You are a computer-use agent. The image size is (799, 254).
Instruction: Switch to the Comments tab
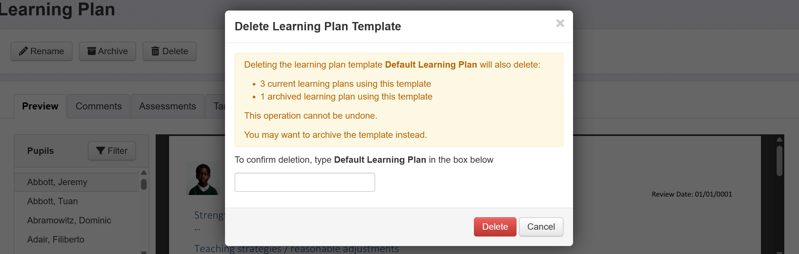[98, 106]
